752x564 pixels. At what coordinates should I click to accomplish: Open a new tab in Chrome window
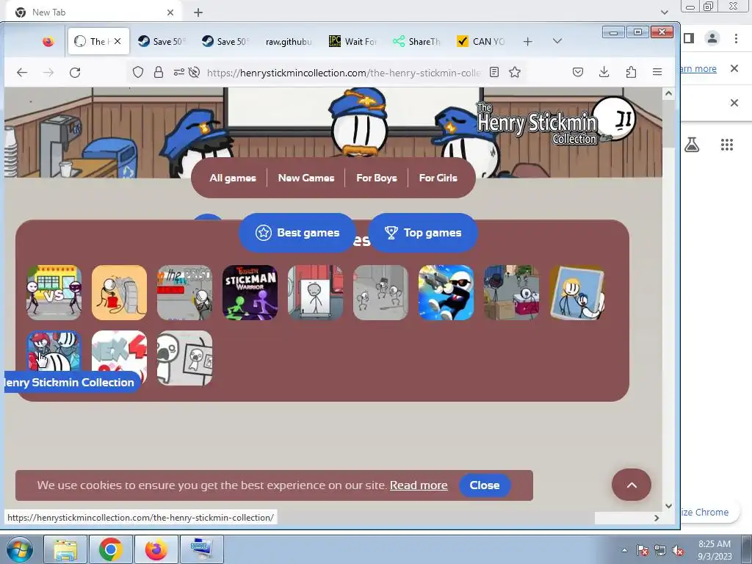(x=198, y=12)
